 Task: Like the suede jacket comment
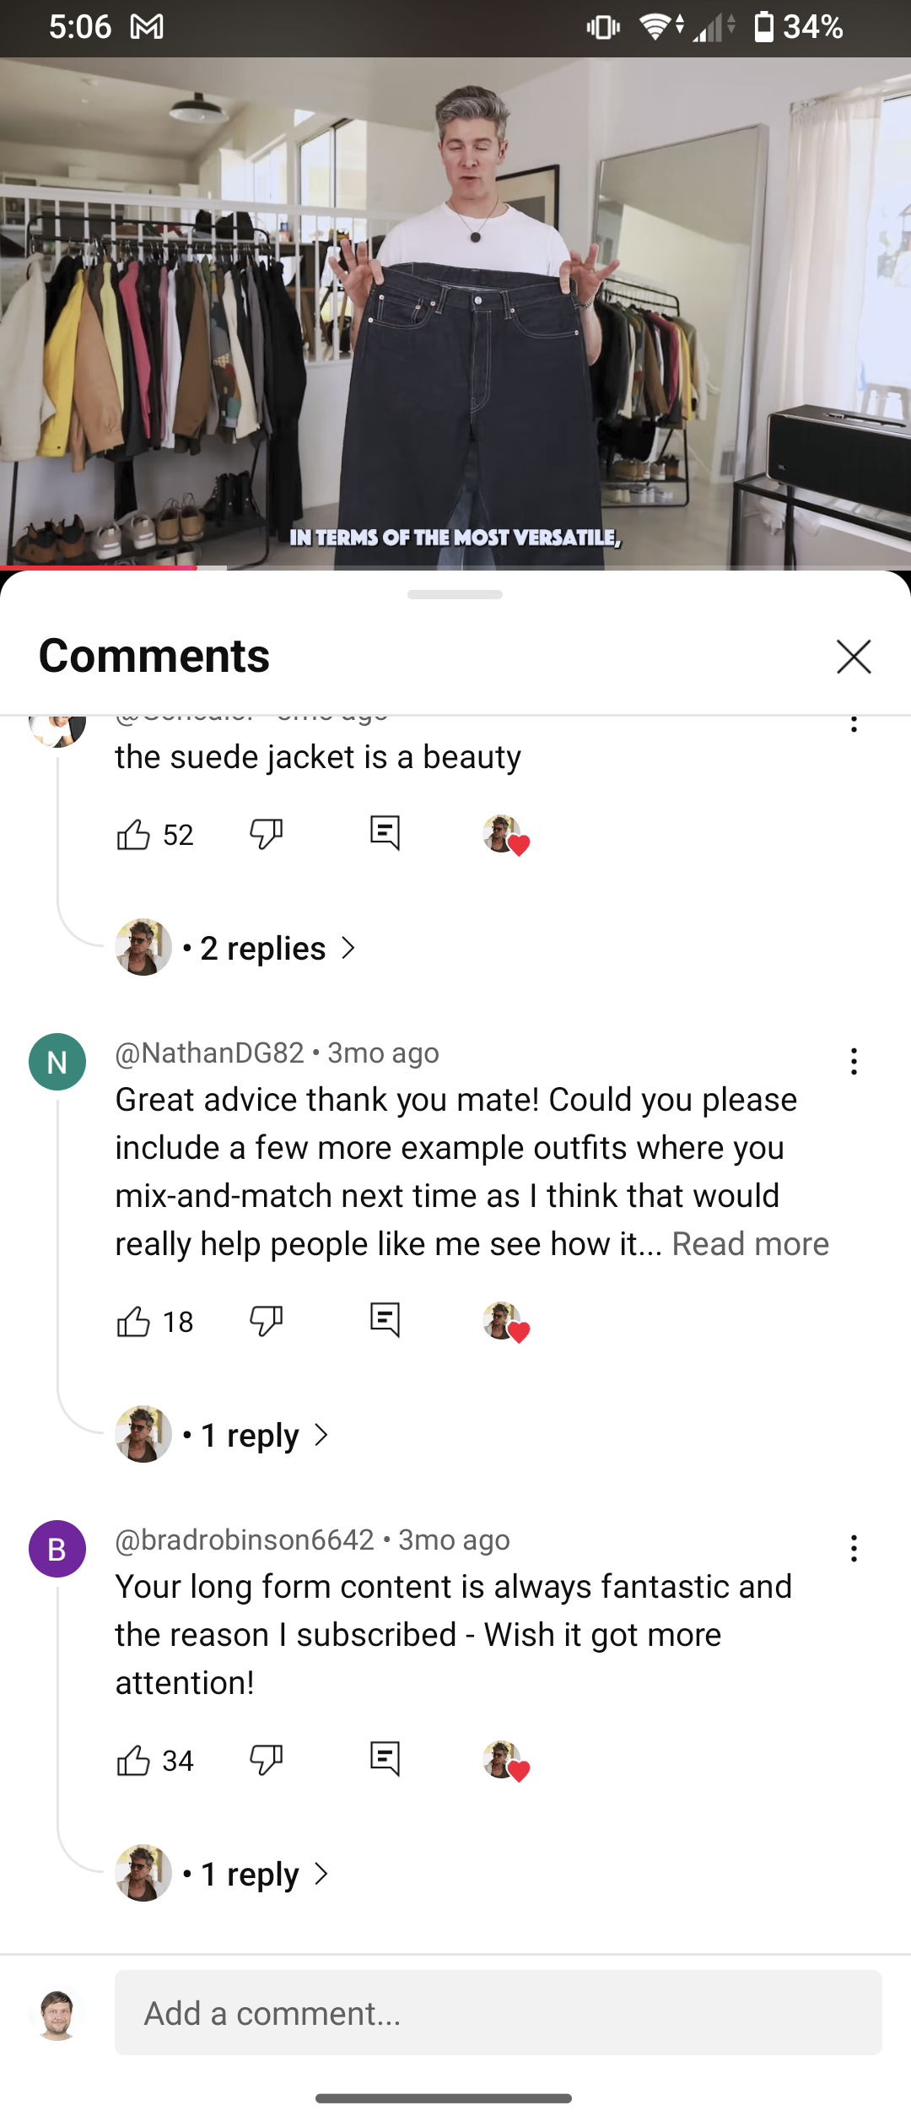click(x=133, y=835)
